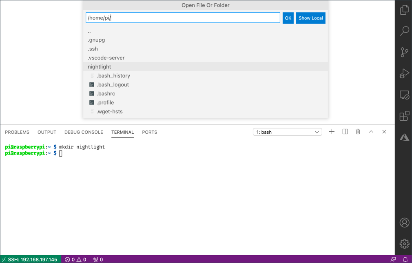Click the SSH: 192.168.197.145 remote indicator
The width and height of the screenshot is (412, 263).
pyautogui.click(x=31, y=259)
